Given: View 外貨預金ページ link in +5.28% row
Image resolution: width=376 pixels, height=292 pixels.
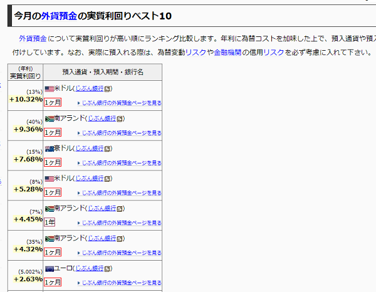Looking at the screenshot, I should [120, 193].
